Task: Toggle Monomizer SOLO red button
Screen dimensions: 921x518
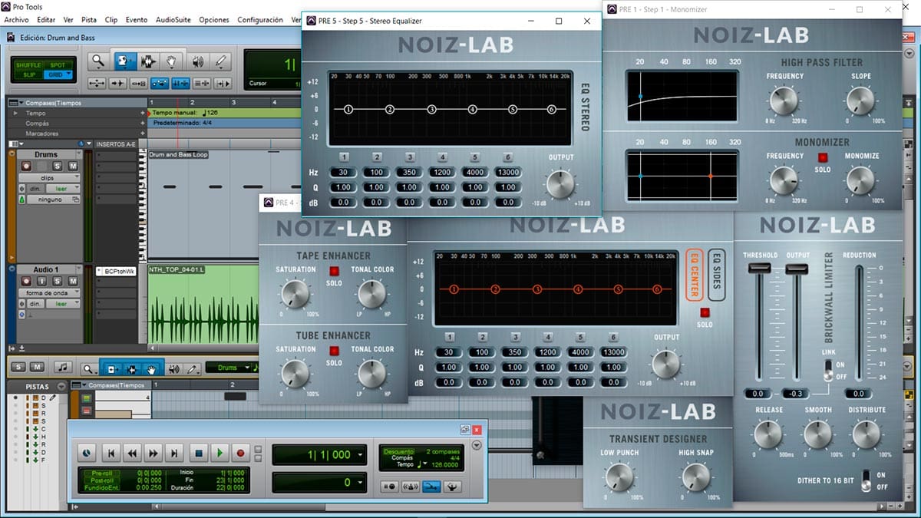Action: [x=822, y=157]
